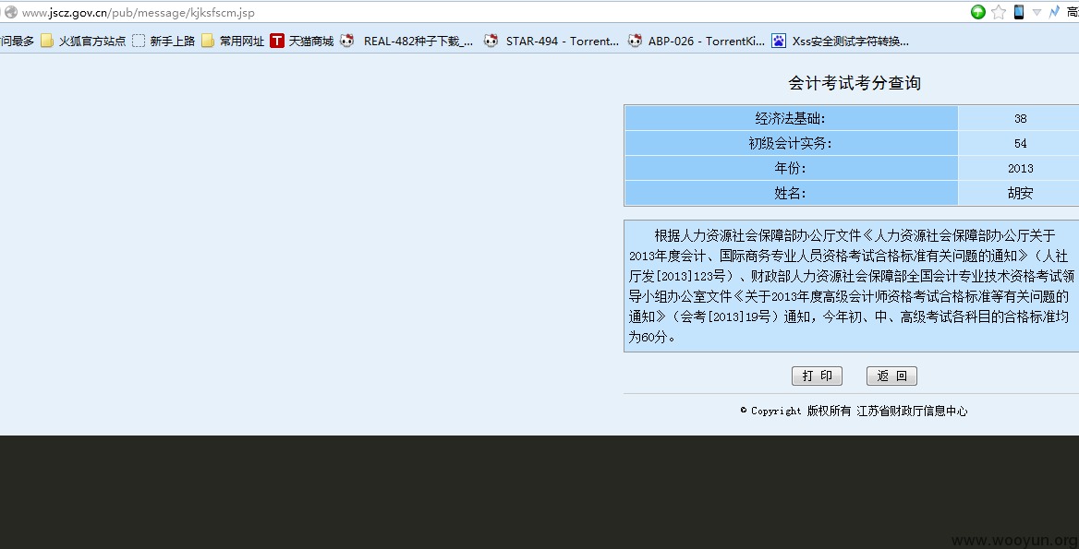This screenshot has height=549, width=1079.
Task: Open the 常用网址 bookmark folder
Action: (233, 42)
